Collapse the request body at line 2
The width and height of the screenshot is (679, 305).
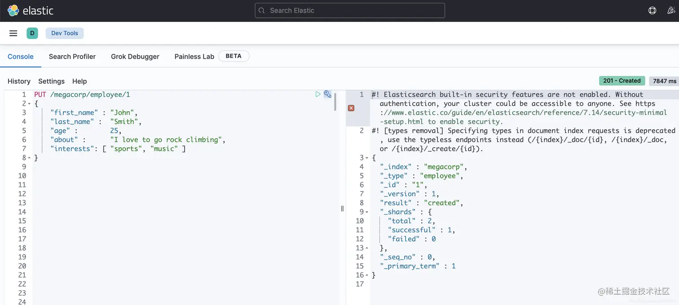(30, 104)
